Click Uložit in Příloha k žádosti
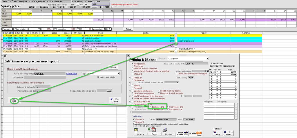Viewport: 297px width, 138px height. click(218, 133)
